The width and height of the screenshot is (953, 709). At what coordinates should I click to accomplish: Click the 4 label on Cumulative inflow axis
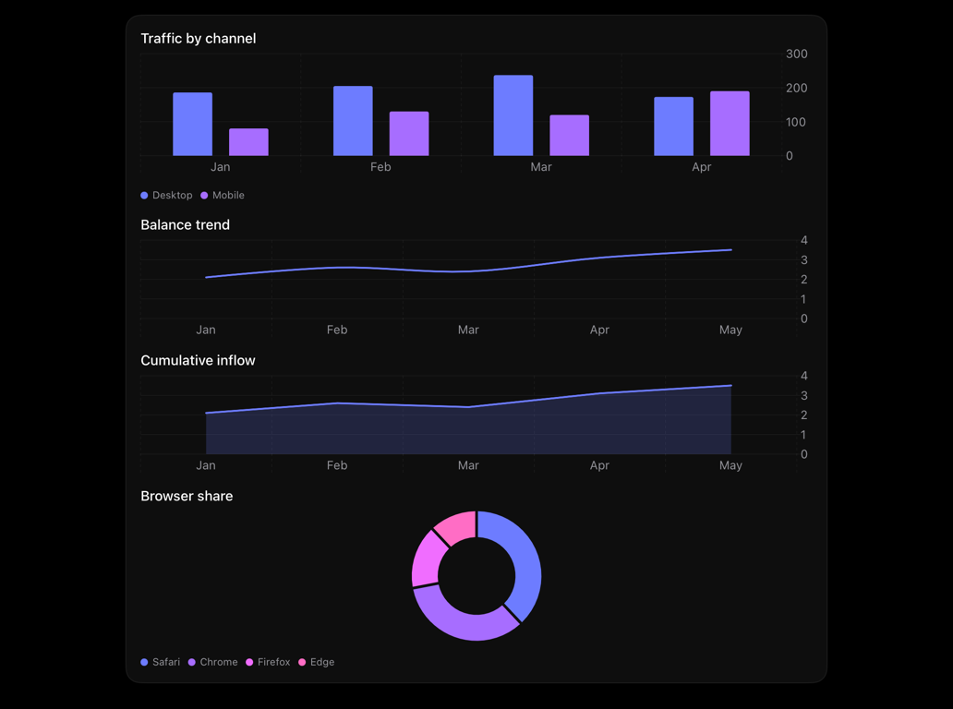(804, 376)
